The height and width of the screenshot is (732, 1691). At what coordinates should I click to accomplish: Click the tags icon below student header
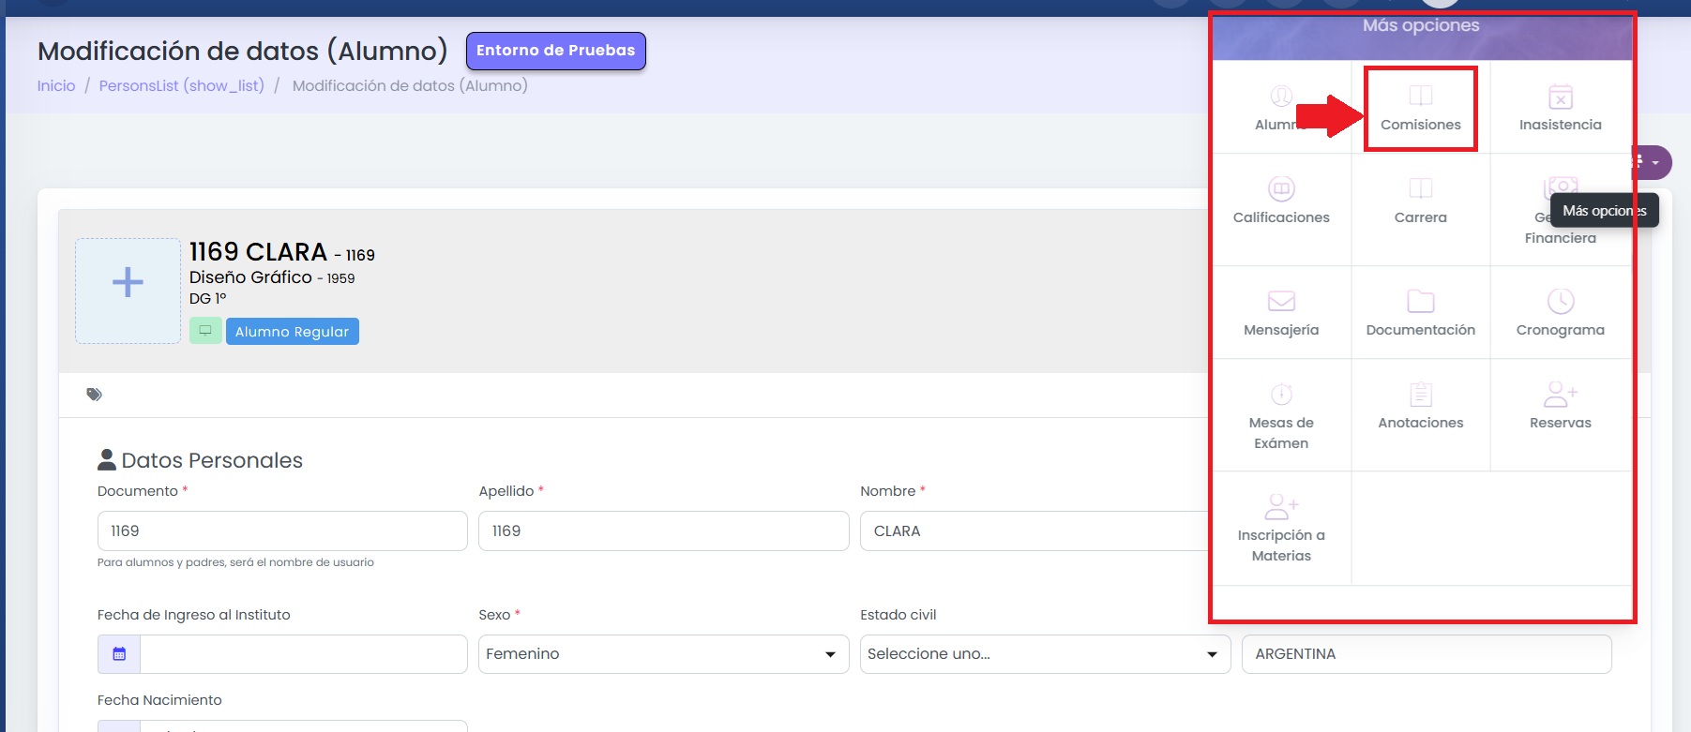(x=94, y=395)
